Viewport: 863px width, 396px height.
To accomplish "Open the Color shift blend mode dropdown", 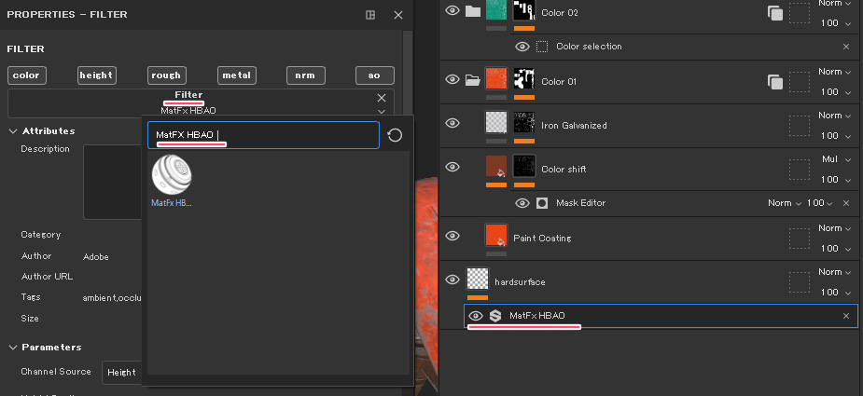I will pyautogui.click(x=835, y=159).
